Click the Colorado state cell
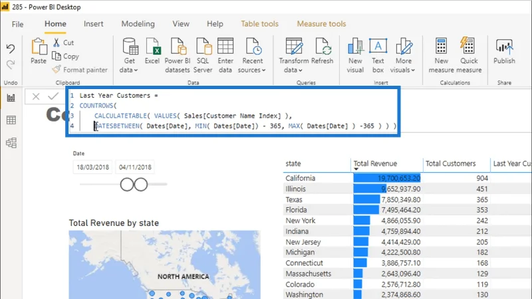 coord(300,284)
